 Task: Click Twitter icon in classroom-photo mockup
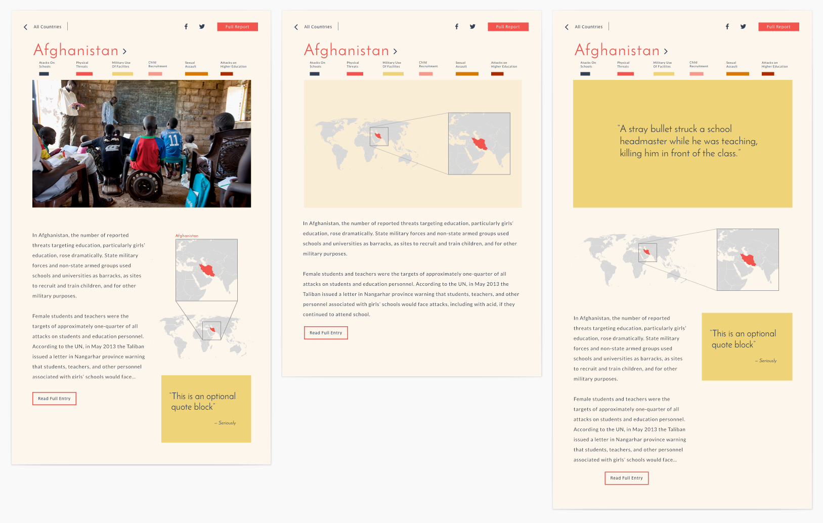(202, 27)
